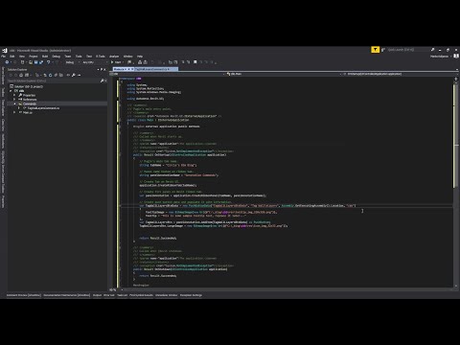Screen dimensions: 460x345
Task: Open the Edit menu
Action: pos(12,57)
